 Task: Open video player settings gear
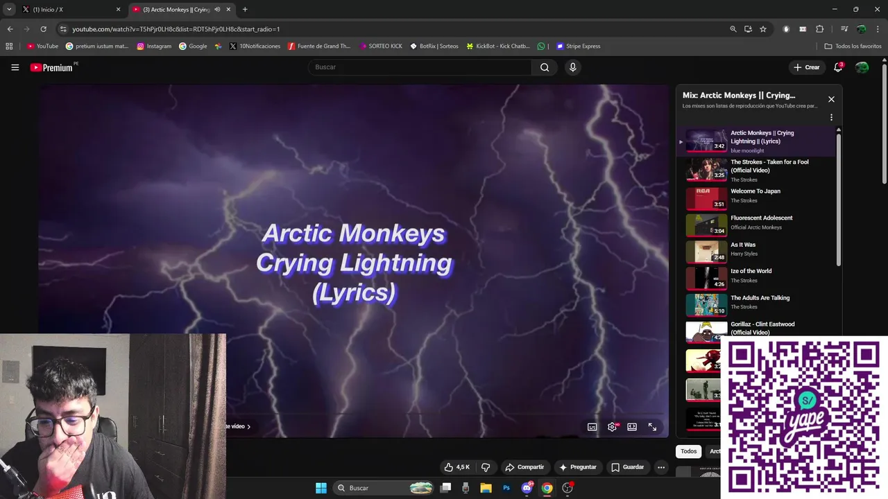612,427
